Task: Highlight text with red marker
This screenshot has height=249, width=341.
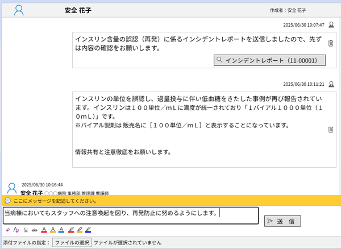Action: [x=70, y=230]
